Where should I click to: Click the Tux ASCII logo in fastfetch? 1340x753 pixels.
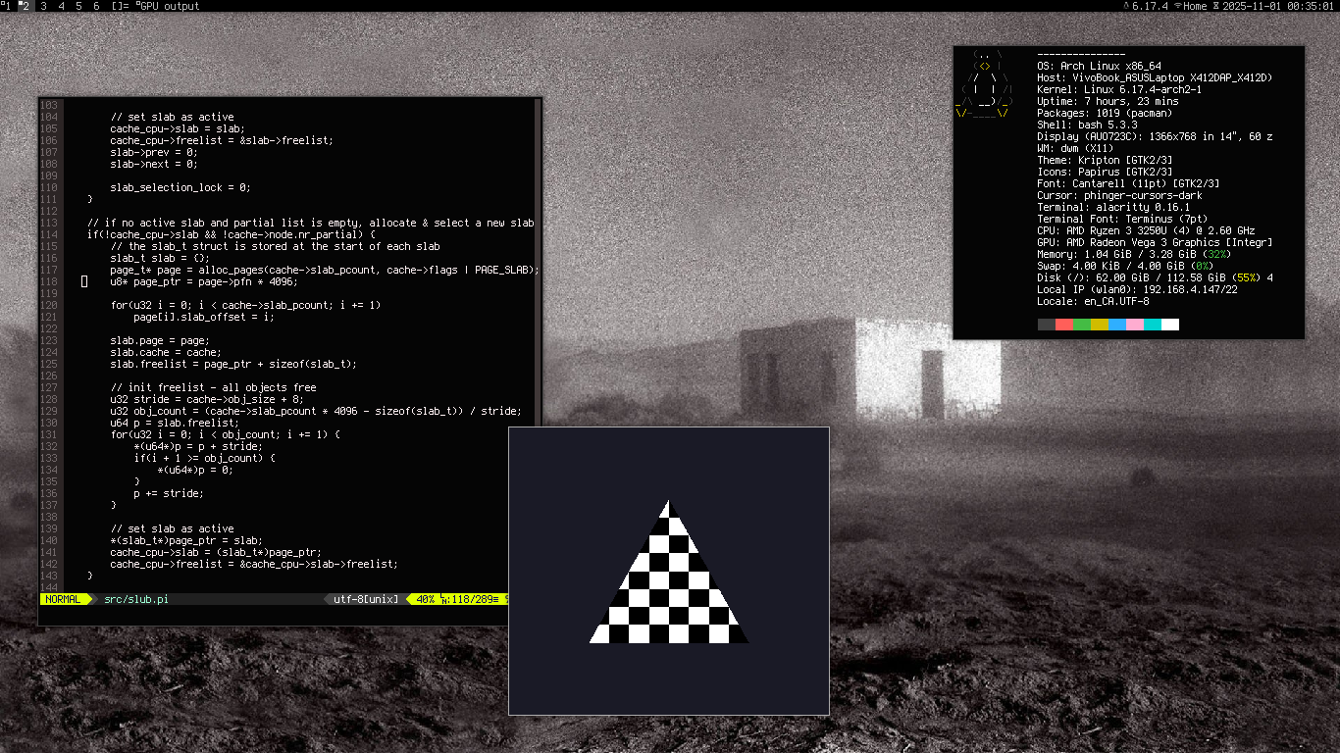(983, 84)
